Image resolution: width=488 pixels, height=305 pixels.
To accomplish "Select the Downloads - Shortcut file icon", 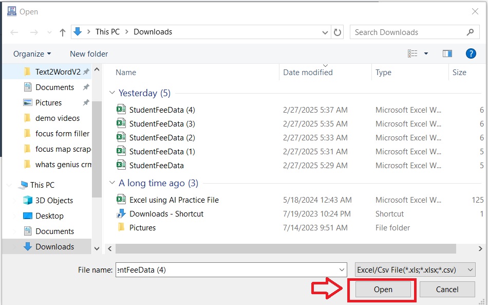I will [121, 214].
